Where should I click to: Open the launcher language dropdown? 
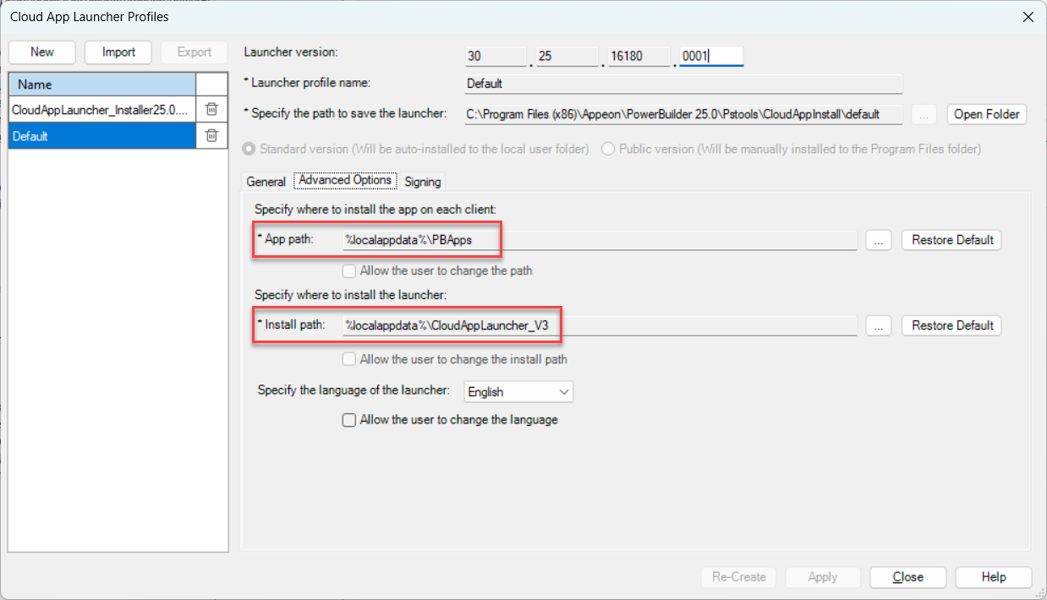[x=518, y=392]
